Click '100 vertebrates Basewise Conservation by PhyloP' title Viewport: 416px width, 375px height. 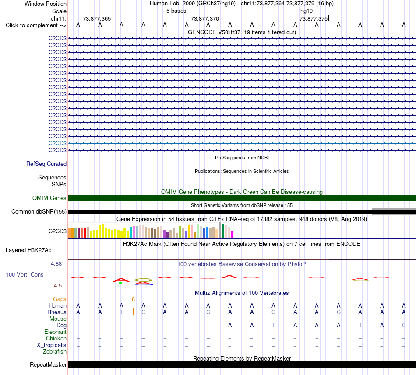tap(242, 264)
